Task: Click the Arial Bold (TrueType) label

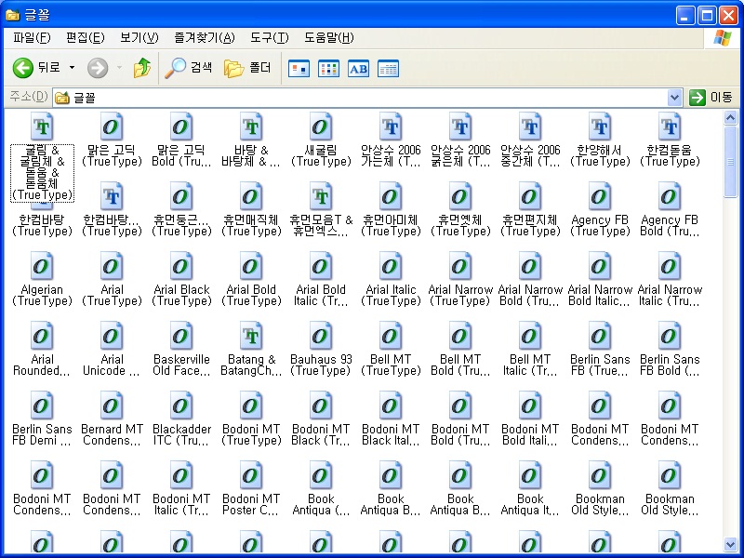Action: click(251, 295)
